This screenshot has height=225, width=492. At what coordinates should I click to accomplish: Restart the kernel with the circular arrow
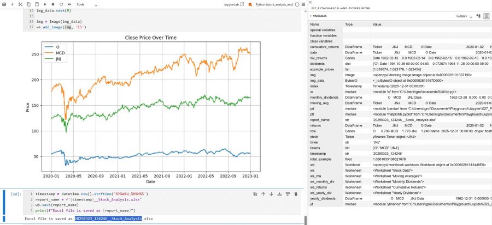(x=61, y=4)
